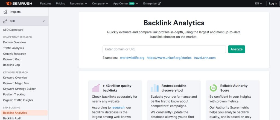This screenshot has height=120, width=280.
Task: Click the green 'new' badge on App Center
Action: (x=132, y=4)
